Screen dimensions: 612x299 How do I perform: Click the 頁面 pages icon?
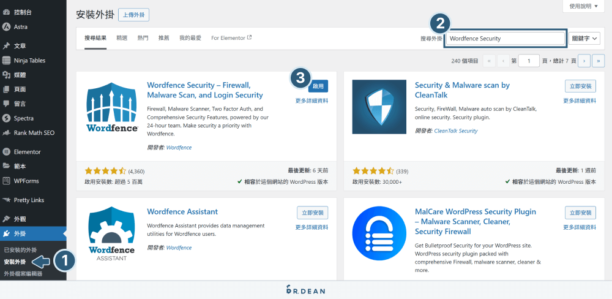(6, 89)
